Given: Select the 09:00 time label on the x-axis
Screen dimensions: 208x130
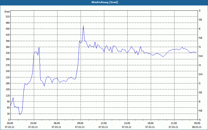Looking at the screenshot, I should pyautogui.click(x=80, y=123).
